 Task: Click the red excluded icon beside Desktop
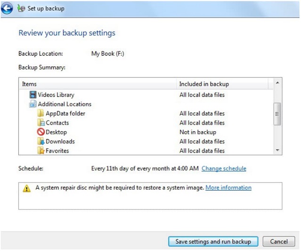pos(41,132)
